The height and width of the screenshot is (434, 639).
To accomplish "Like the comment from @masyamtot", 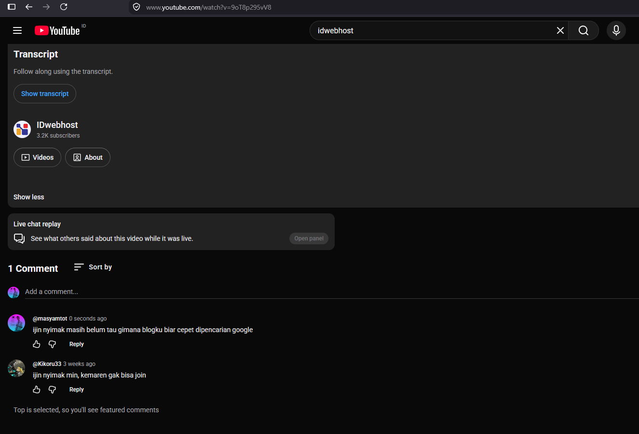I will tap(37, 344).
